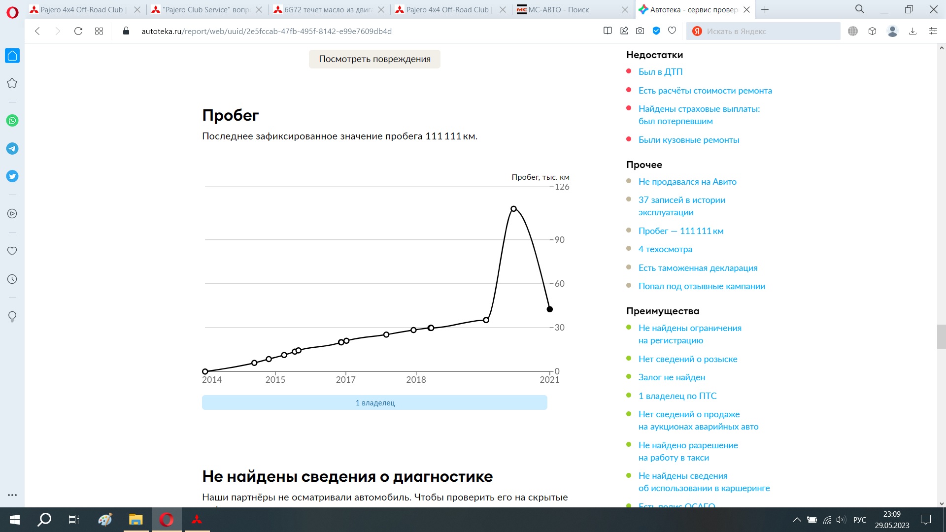Click the 1 владелец ownership bar

point(374,402)
